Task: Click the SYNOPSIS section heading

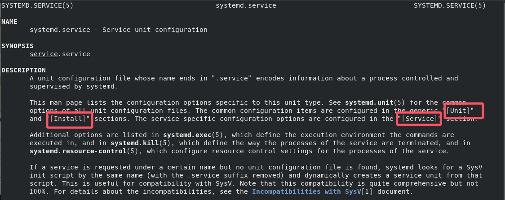Action: [x=17, y=46]
